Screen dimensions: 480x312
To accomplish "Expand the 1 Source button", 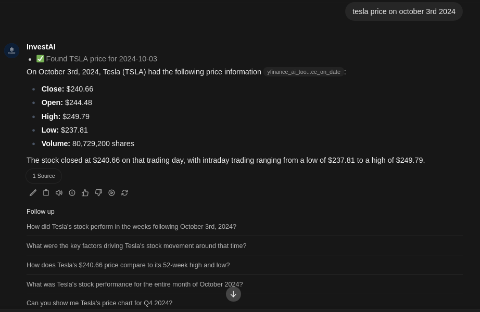I will coord(43,176).
